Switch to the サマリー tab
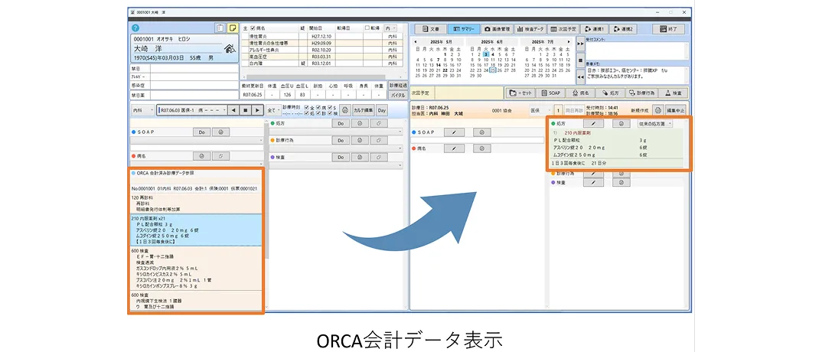Screen dimensions: 822x352 (x=463, y=29)
